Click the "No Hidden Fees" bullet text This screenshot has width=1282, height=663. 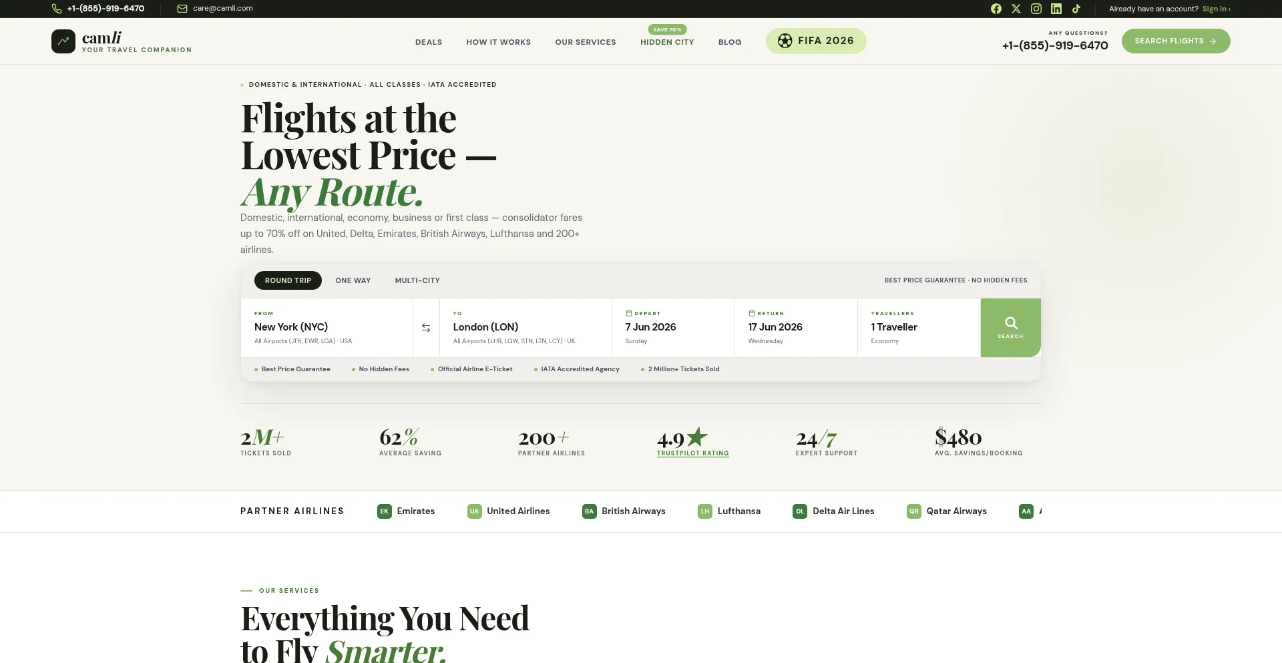tap(384, 369)
